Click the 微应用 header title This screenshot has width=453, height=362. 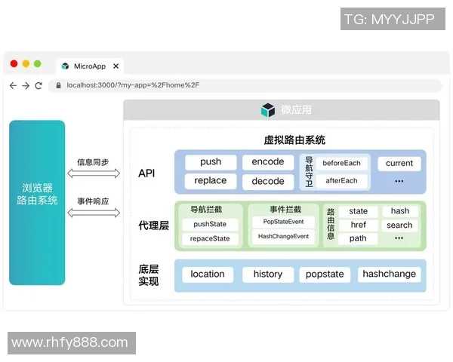click(296, 110)
